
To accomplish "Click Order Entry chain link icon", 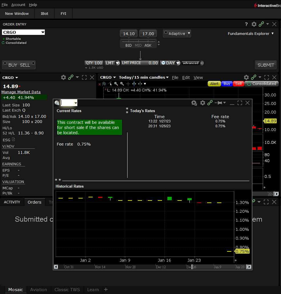I will [x=261, y=24].
